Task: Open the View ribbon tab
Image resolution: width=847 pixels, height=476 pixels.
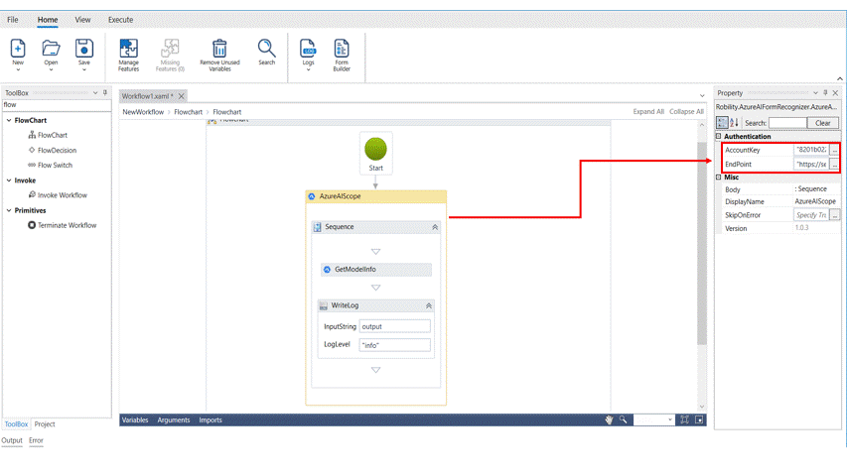Action: [82, 20]
